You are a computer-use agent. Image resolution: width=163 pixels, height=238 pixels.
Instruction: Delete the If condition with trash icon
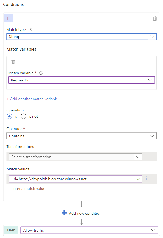click(155, 18)
